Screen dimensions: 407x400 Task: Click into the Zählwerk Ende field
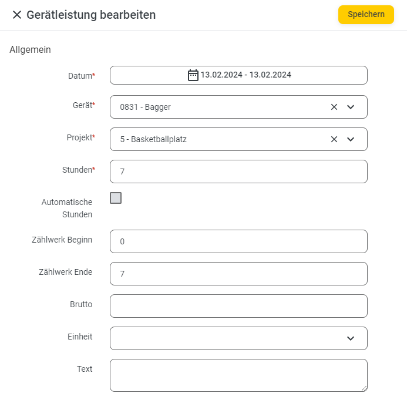238,274
